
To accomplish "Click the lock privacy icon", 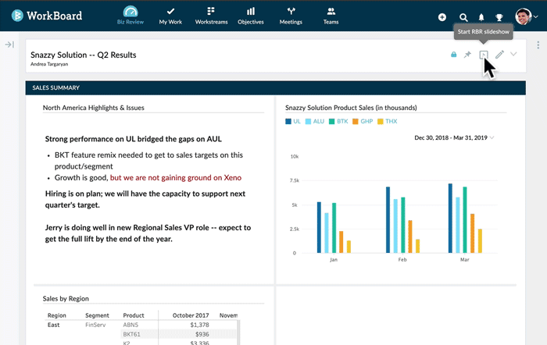I will point(453,55).
